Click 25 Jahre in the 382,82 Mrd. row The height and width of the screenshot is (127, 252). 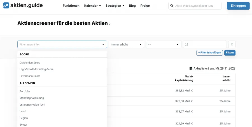[225, 91]
